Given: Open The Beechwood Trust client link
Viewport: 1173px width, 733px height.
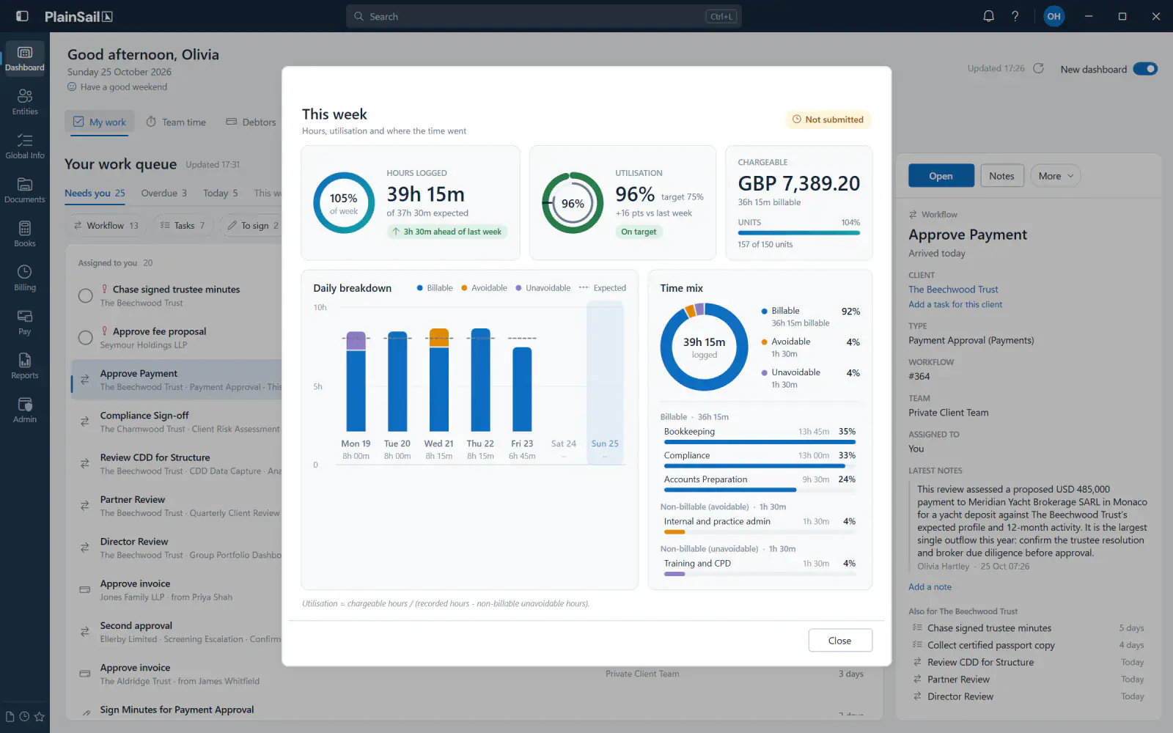Looking at the screenshot, I should [953, 290].
